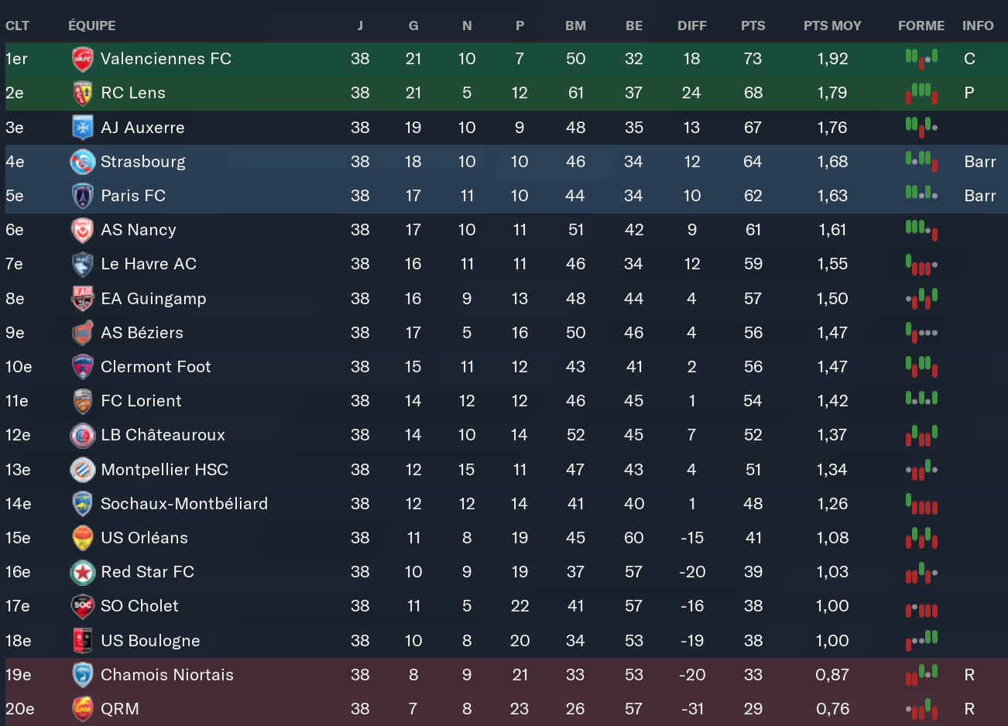Sort table by PTS MOY header
Viewport: 1008px width, 726px height.
point(832,26)
